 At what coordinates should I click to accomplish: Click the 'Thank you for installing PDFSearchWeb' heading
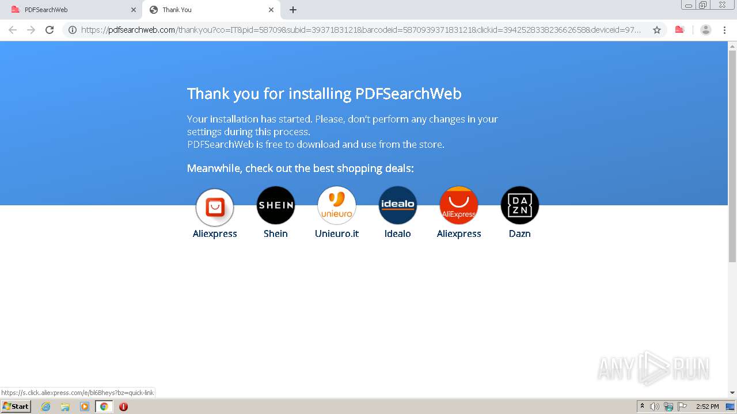pos(324,94)
